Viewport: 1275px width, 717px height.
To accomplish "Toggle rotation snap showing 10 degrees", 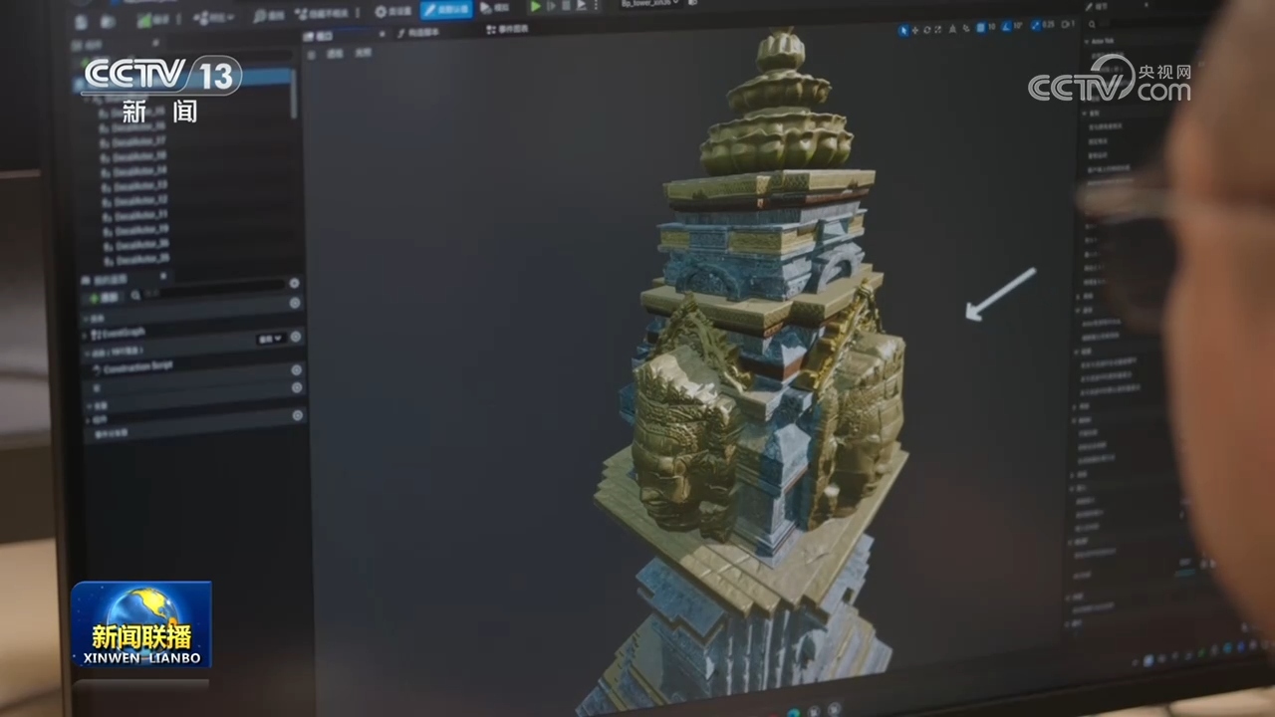I will point(1012,27).
